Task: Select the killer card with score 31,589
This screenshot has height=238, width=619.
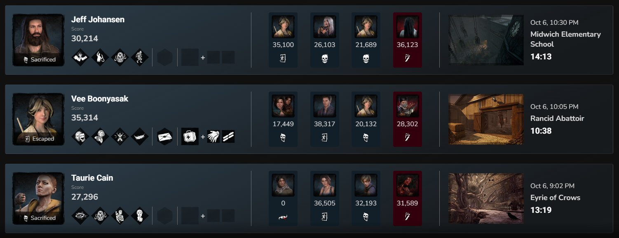Action: coord(408,198)
